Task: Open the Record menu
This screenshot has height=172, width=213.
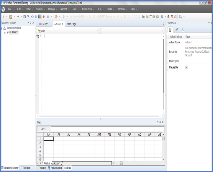Action: click(63, 9)
